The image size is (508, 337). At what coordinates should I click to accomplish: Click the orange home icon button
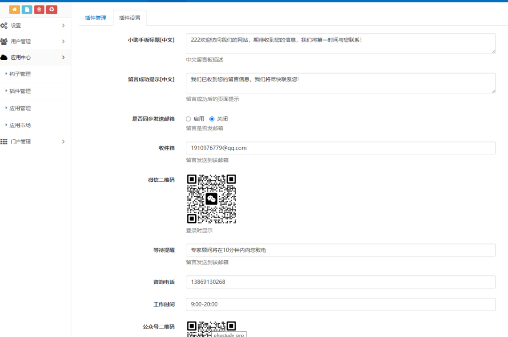pos(14,10)
